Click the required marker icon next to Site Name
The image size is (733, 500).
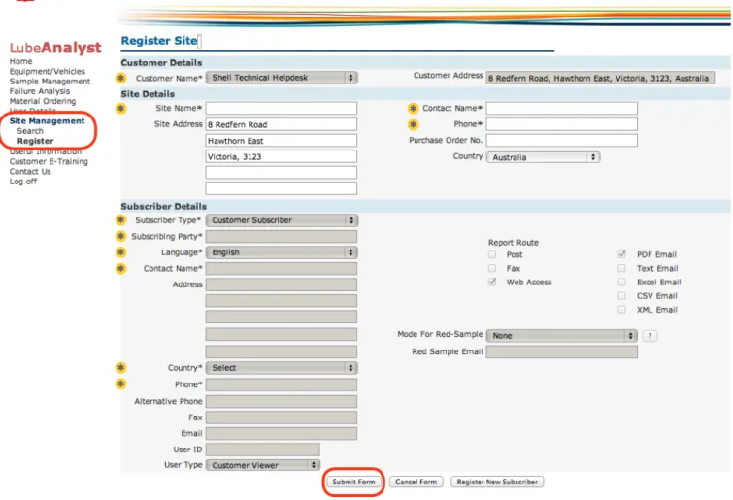pos(121,109)
